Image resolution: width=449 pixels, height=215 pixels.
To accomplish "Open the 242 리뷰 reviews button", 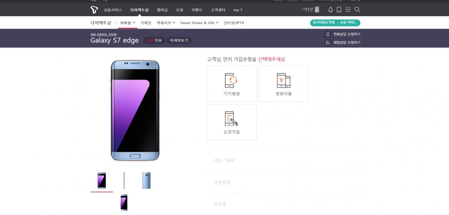I will [x=154, y=40].
